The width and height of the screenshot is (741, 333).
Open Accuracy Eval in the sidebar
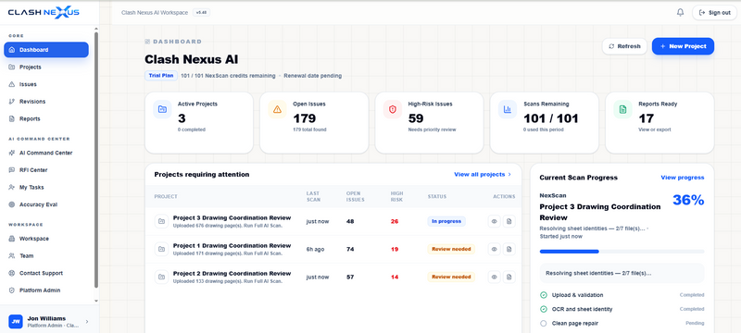[46, 204]
